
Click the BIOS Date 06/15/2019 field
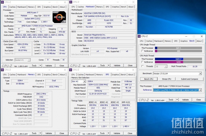(109, 41)
